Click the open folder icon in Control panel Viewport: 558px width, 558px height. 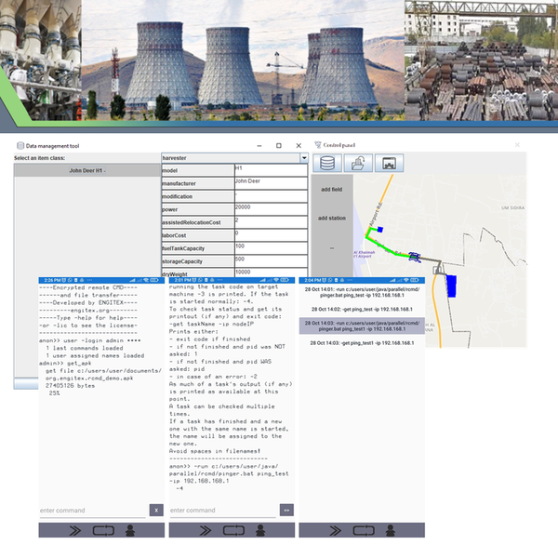(x=359, y=164)
